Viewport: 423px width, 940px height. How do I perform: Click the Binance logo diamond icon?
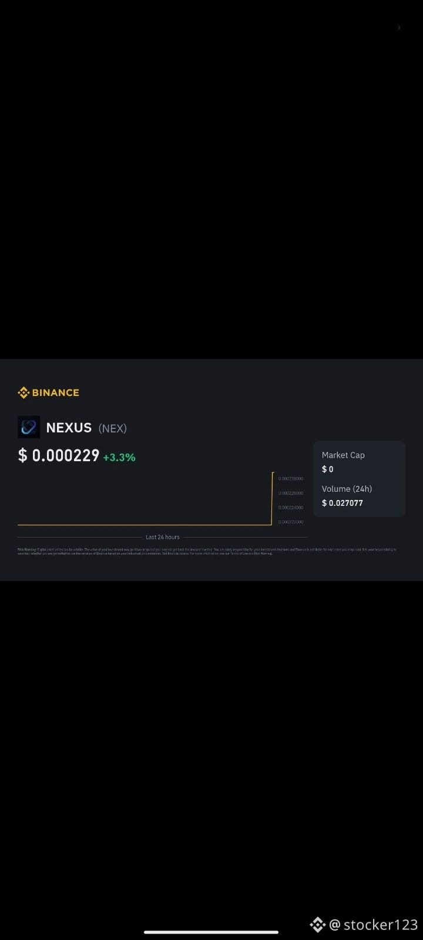pos(23,392)
